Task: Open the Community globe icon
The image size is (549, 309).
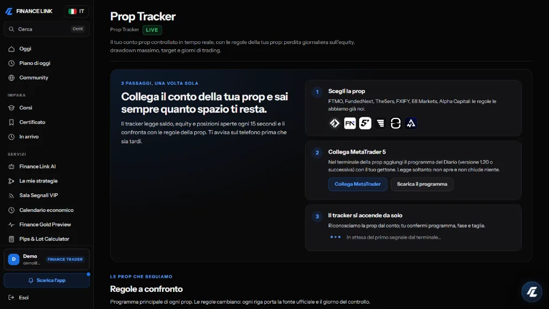Action: (12, 78)
